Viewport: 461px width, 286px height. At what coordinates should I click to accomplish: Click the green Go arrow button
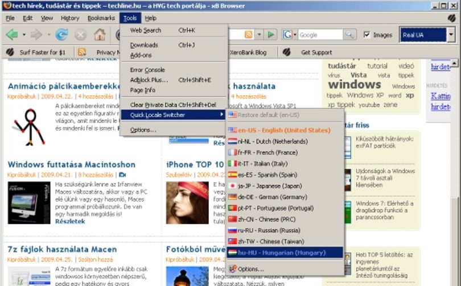(271, 35)
